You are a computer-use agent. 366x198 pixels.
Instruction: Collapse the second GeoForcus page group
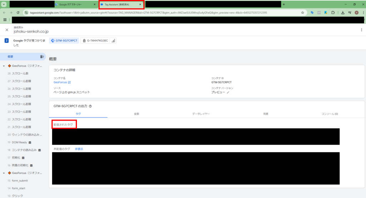click(4, 173)
